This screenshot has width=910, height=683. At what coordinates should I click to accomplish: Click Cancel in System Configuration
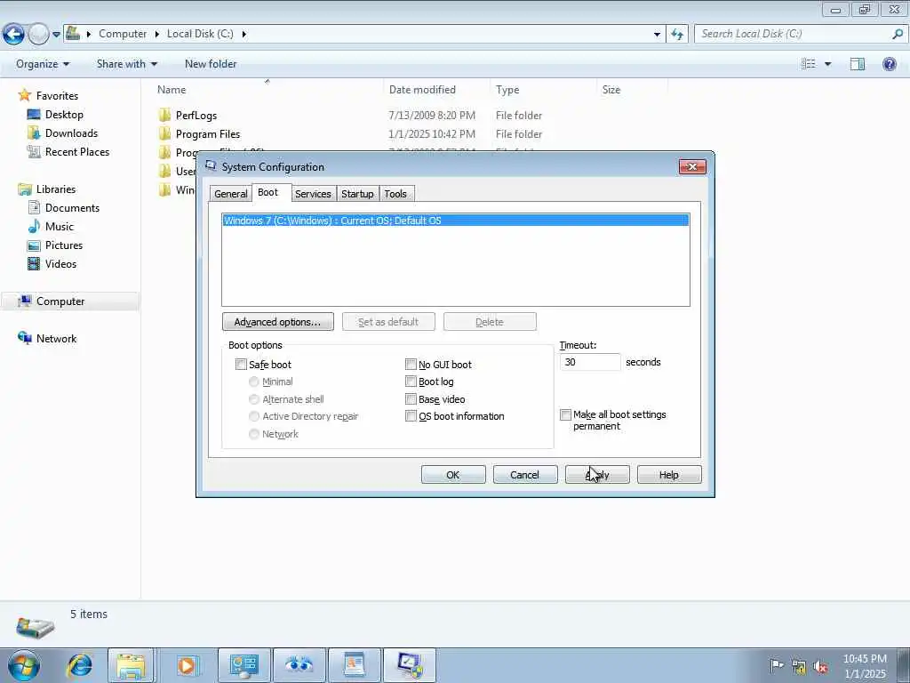525,475
